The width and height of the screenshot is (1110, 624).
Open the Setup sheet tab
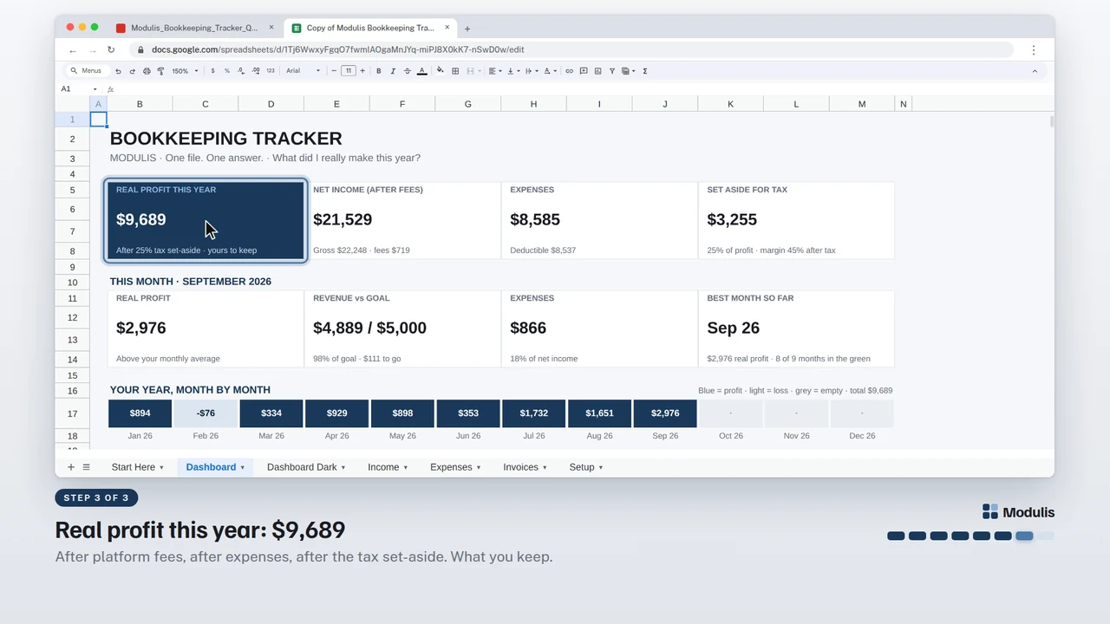pyautogui.click(x=586, y=467)
